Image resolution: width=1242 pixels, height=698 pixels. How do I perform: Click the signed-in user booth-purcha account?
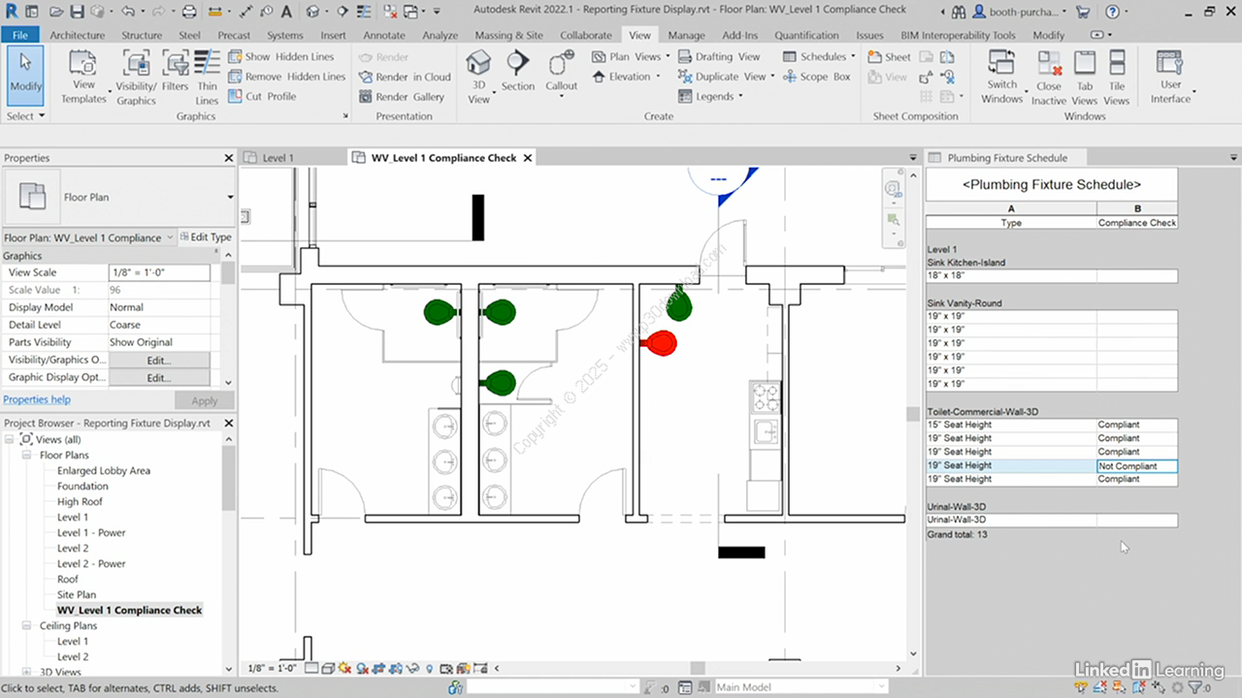click(x=1017, y=12)
